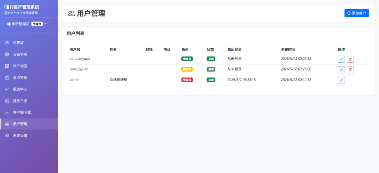The image size is (379, 173).
Task: Open the 仪表板 menu item
Action: [29, 43]
